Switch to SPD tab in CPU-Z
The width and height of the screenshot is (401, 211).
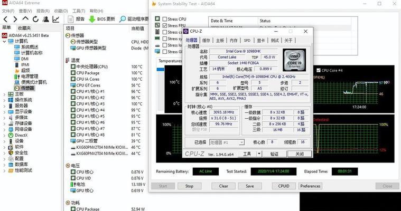(x=247, y=41)
